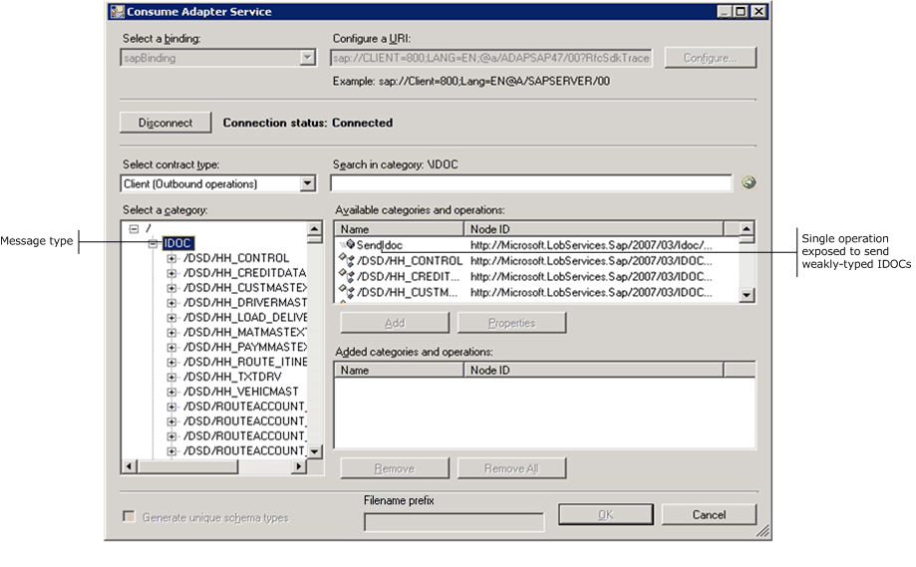Select the IDOC category in tree

(x=177, y=243)
